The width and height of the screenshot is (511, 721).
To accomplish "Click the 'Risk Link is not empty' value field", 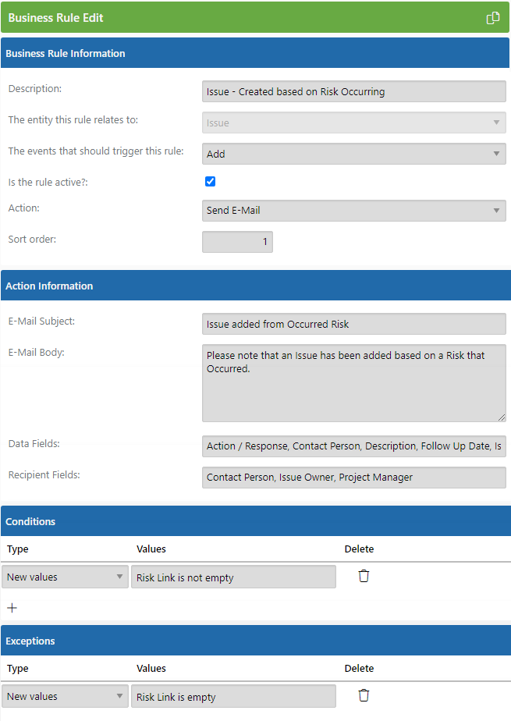I will 233,577.
